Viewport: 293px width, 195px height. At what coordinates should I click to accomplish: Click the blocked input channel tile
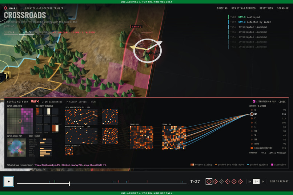tap(47, 111)
